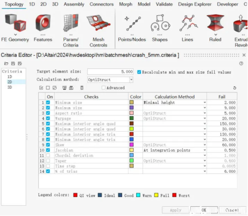Select 3D in the Criteria tree
Viewport: 248px width, 216px height.
tap(10, 87)
